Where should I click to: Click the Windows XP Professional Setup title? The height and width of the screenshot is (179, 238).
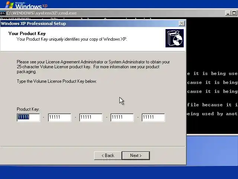33,23
